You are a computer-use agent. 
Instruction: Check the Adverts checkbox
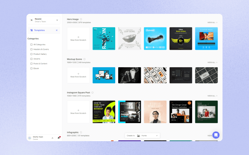click(31, 59)
